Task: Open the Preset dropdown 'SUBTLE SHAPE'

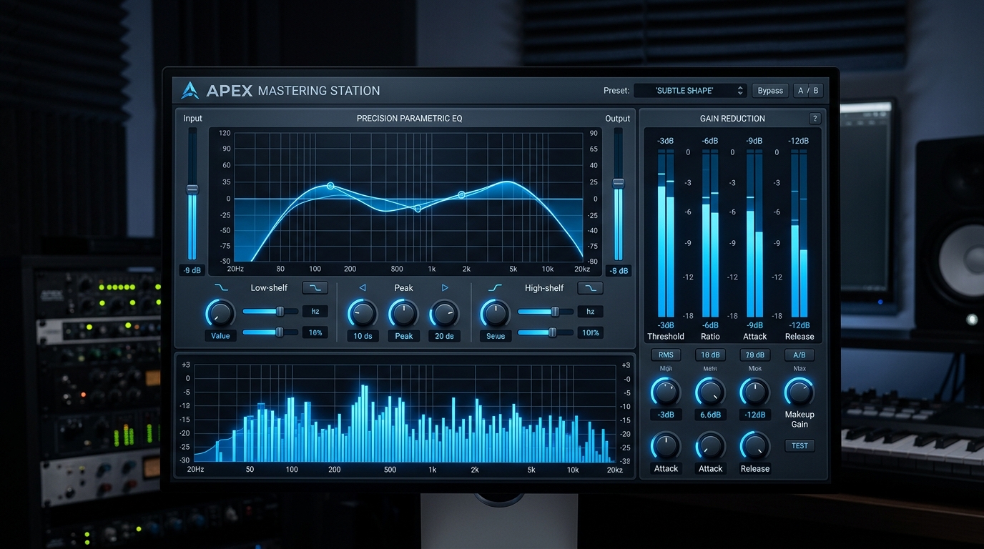Action: point(690,91)
